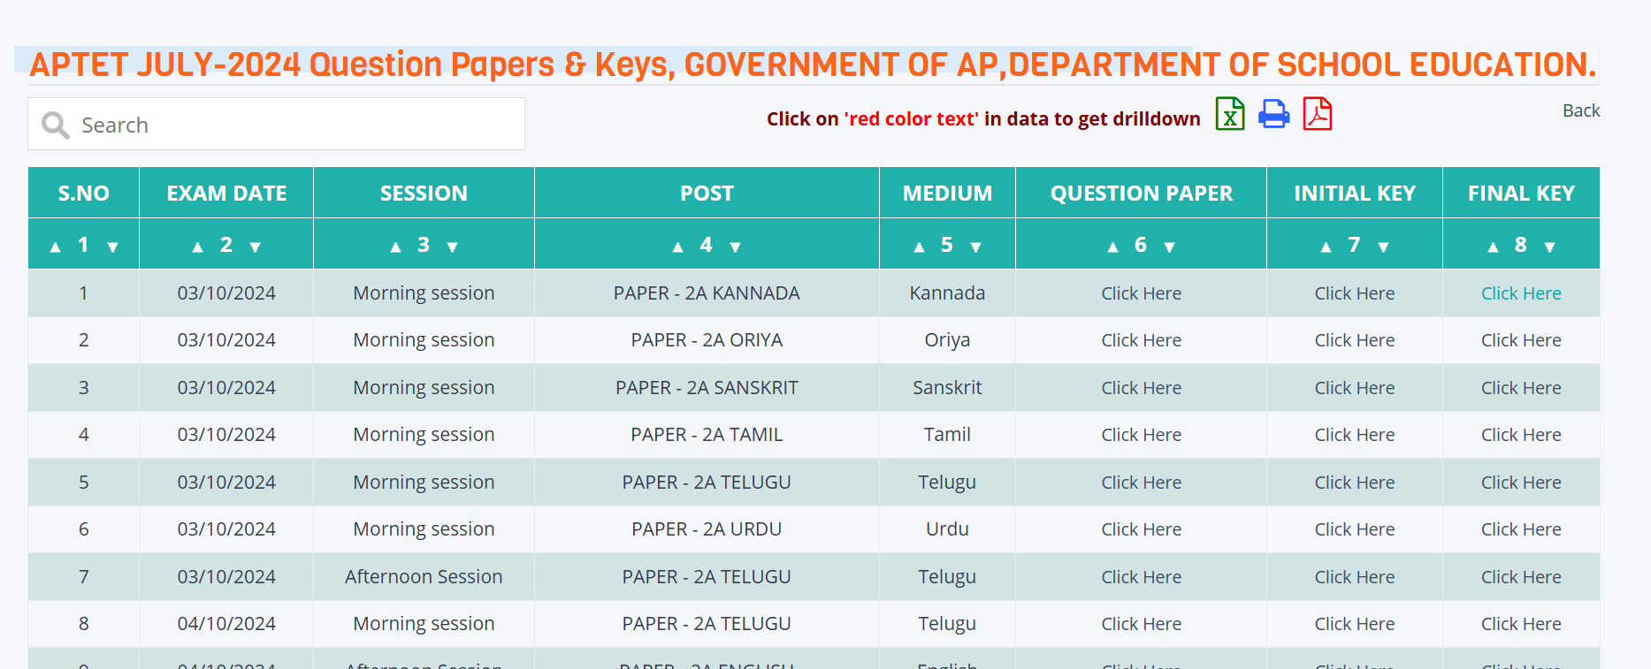Screen dimensions: 1651x669
Task: Sort Question Paper column descending arrow
Action: point(1170,247)
